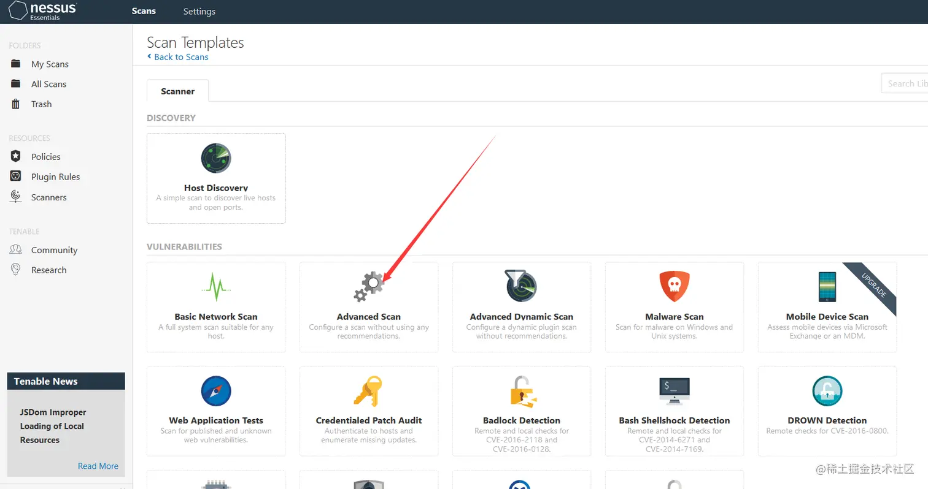
Task: Open Scanners in sidebar
Action: [x=49, y=197]
